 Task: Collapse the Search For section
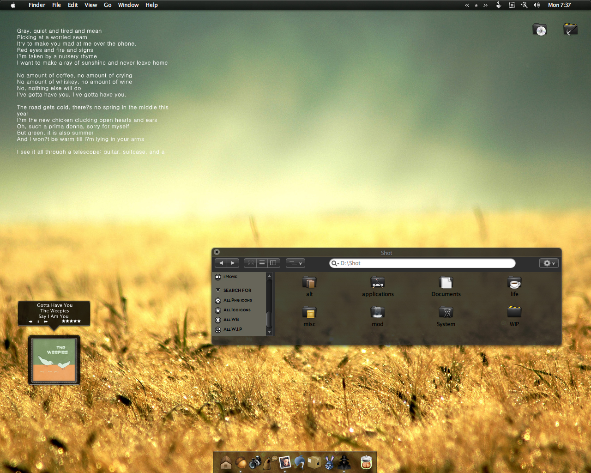tap(218, 290)
